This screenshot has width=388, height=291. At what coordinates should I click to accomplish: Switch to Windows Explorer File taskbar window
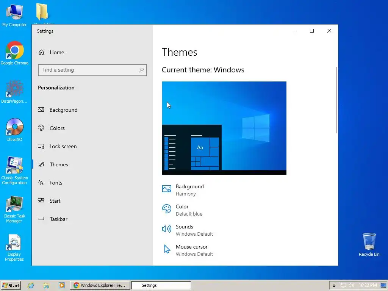point(100,285)
